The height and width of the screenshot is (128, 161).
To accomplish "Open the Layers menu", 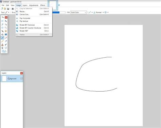I will click(x=25, y=5).
